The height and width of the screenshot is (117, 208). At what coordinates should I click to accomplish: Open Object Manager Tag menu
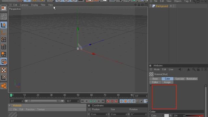click(186, 1)
